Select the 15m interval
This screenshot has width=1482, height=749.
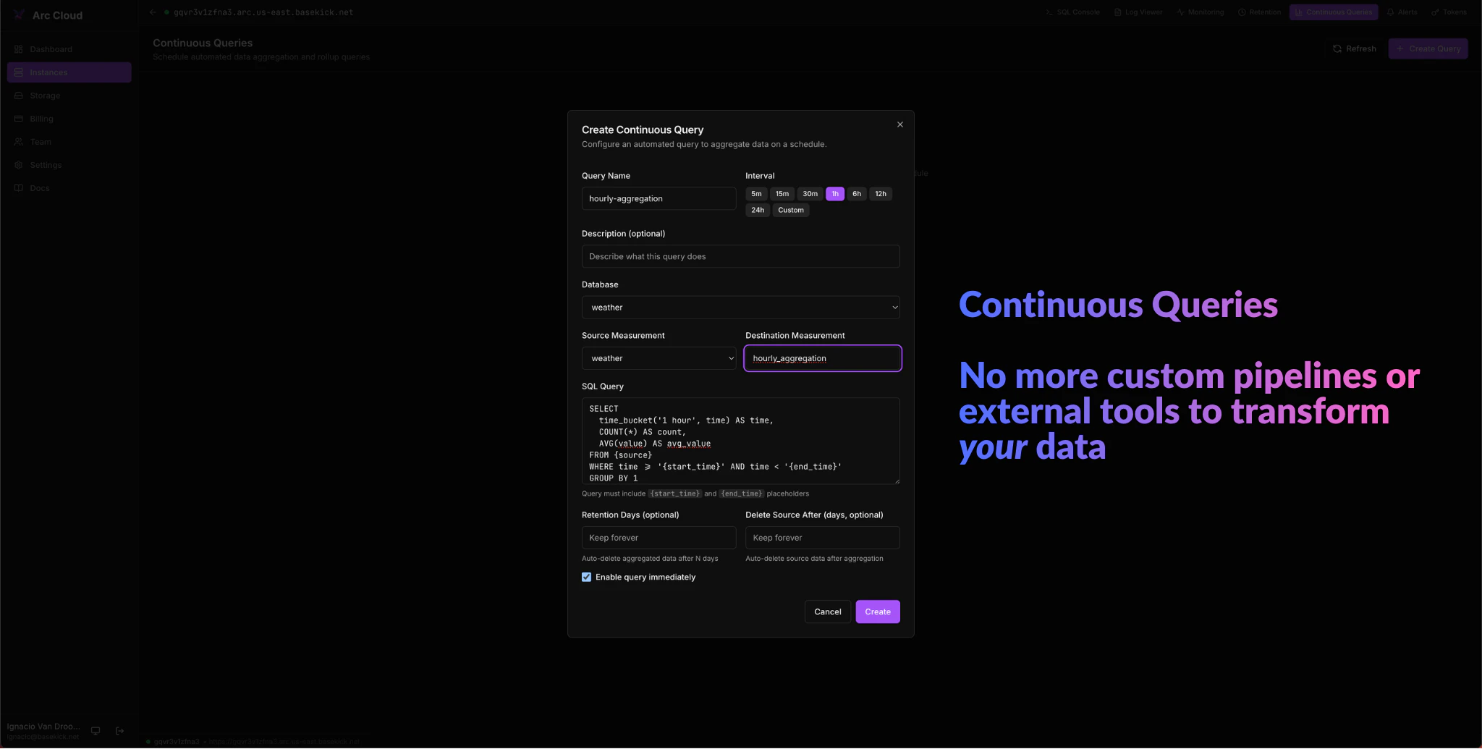(782, 194)
